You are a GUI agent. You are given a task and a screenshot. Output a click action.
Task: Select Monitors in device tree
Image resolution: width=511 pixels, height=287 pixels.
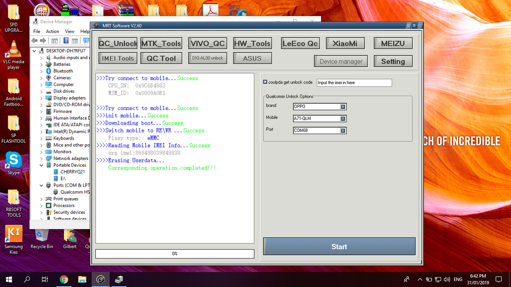click(x=63, y=152)
